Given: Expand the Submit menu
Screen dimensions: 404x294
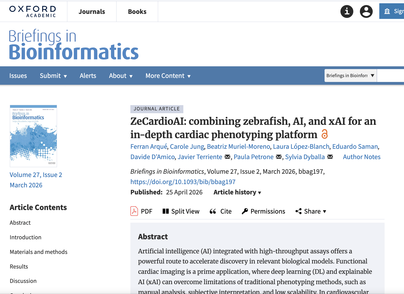Looking at the screenshot, I should [53, 76].
